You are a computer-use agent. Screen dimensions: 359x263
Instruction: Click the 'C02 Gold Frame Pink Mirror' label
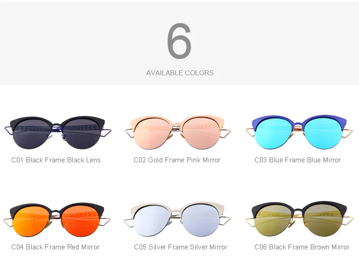pos(177,160)
